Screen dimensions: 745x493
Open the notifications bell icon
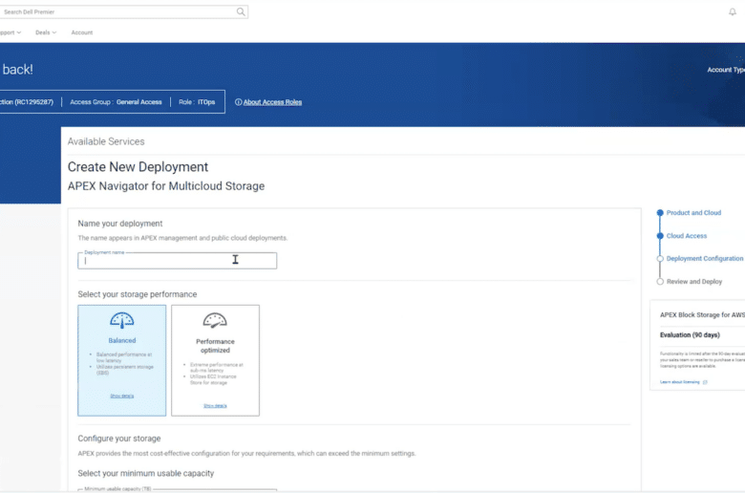click(x=733, y=11)
